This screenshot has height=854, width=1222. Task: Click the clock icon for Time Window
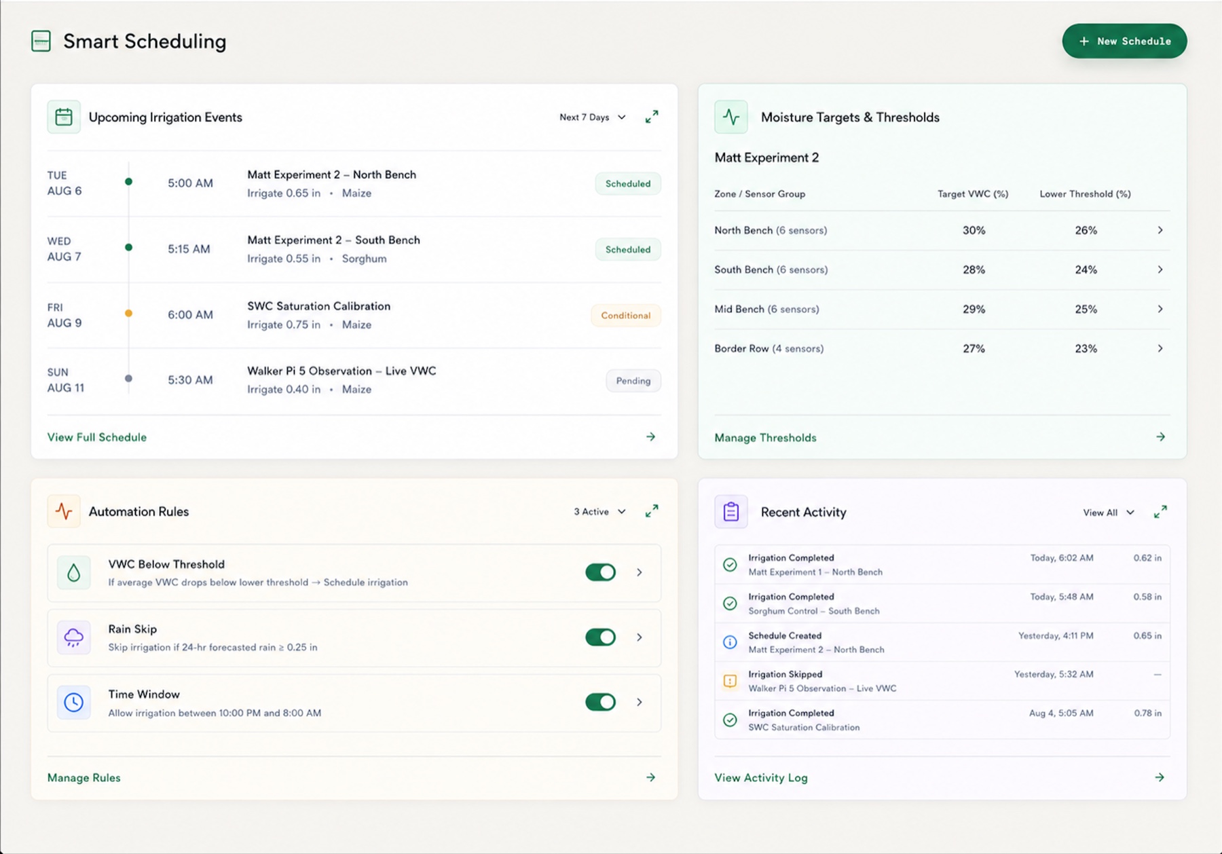coord(74,702)
